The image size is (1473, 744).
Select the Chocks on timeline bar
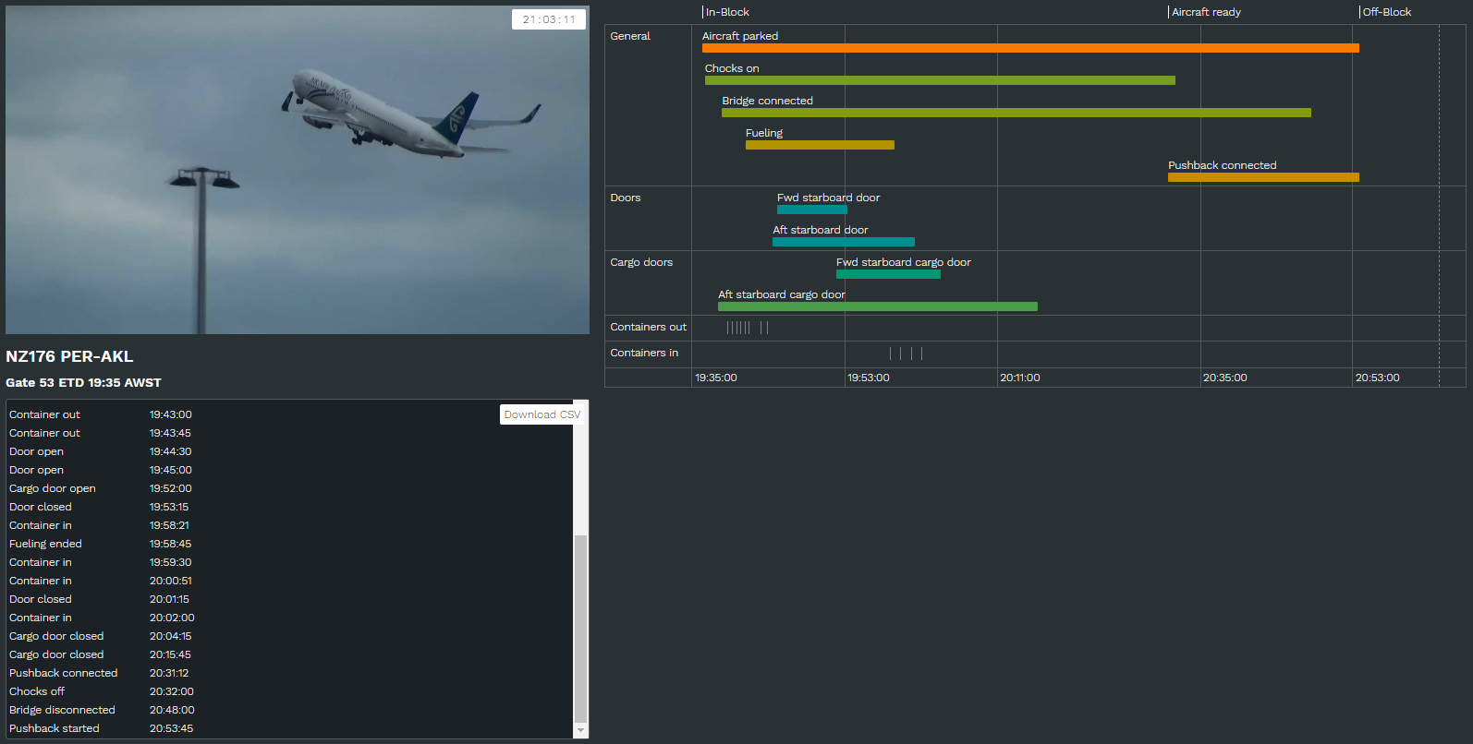click(940, 80)
